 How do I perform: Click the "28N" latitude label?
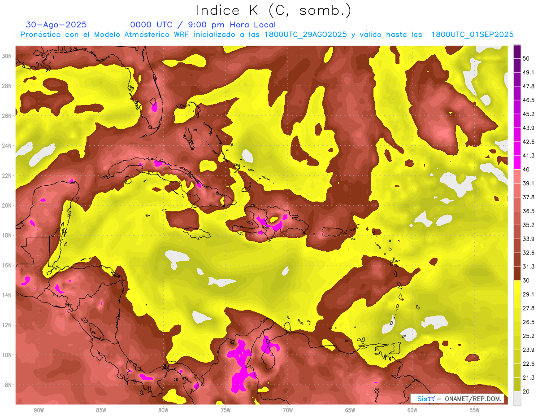tap(7, 86)
